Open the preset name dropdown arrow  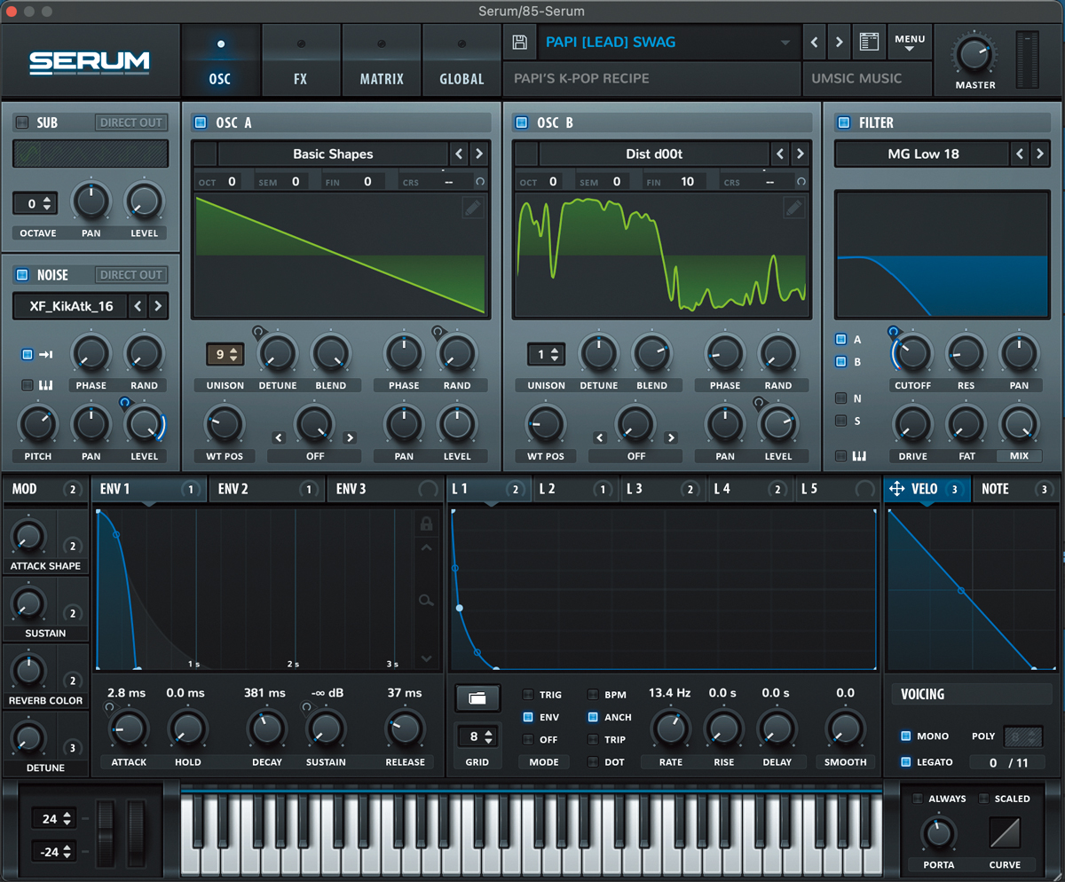tap(785, 43)
